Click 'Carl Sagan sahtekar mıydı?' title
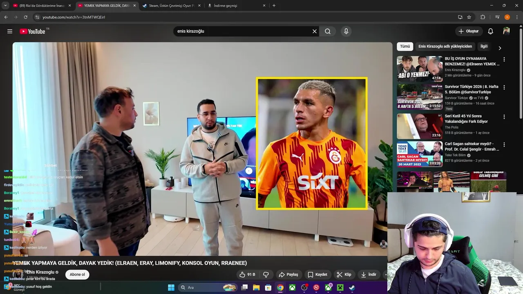The image size is (523, 294). click(472, 147)
